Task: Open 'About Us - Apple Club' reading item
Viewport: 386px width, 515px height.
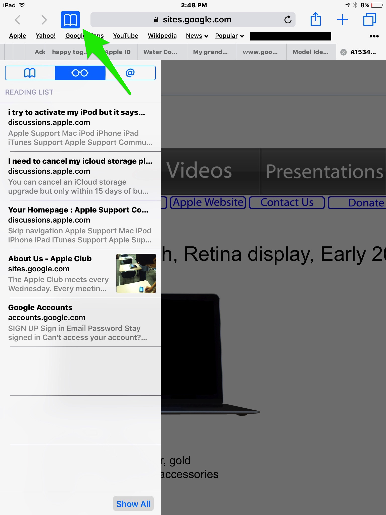Action: tap(80, 274)
